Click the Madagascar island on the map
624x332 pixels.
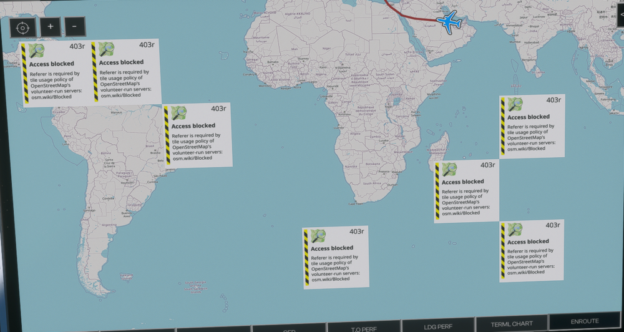[x=442, y=145]
